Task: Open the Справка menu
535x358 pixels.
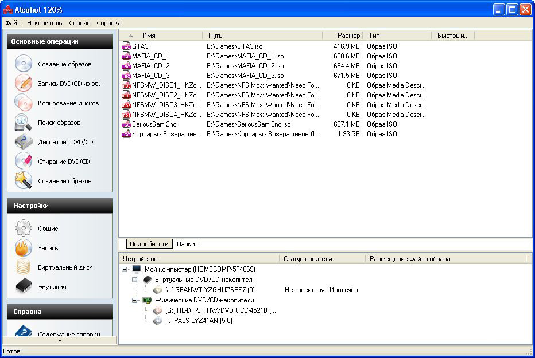Action: (x=109, y=23)
